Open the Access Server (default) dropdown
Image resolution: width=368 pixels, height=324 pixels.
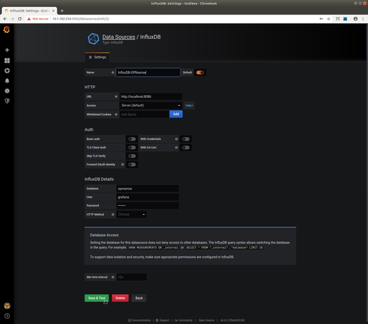click(151, 105)
